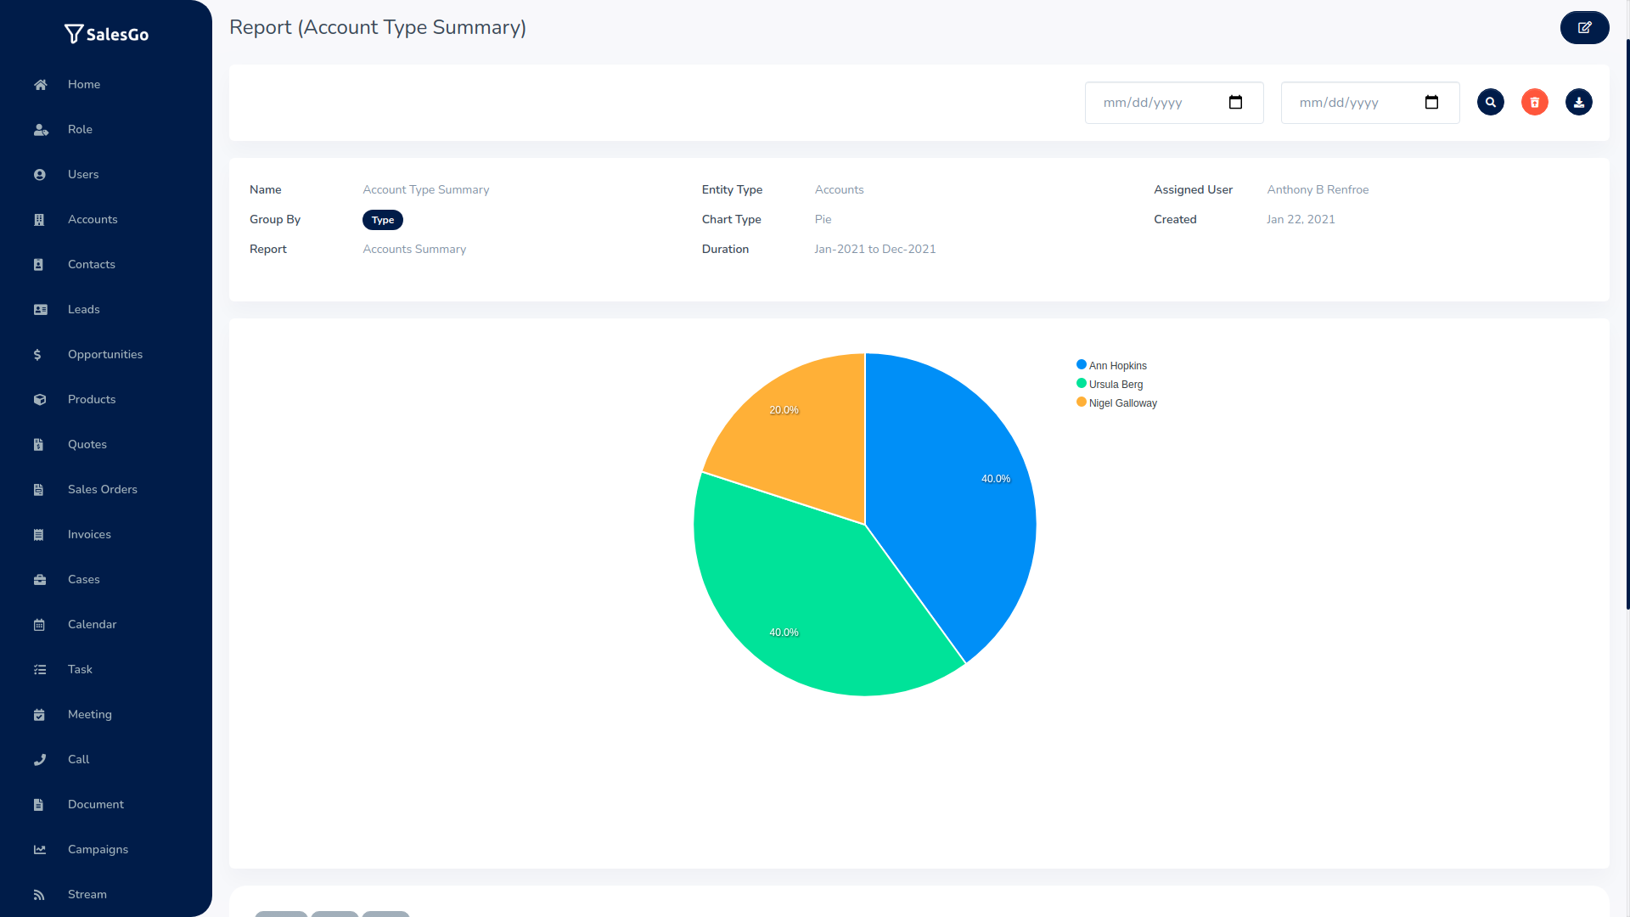Expand the Type group by tag
The image size is (1630, 917).
pos(382,219)
